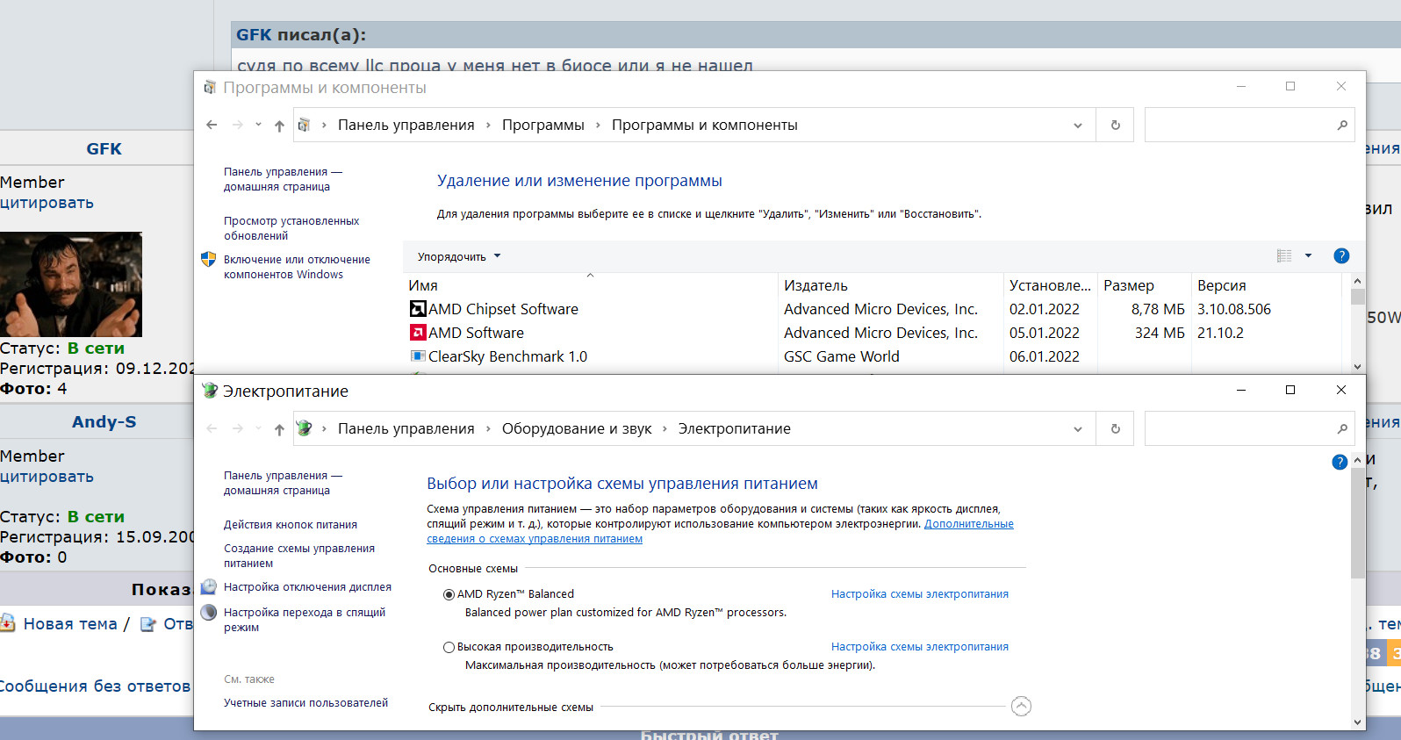Change view layout icon in programs list

pos(1284,255)
